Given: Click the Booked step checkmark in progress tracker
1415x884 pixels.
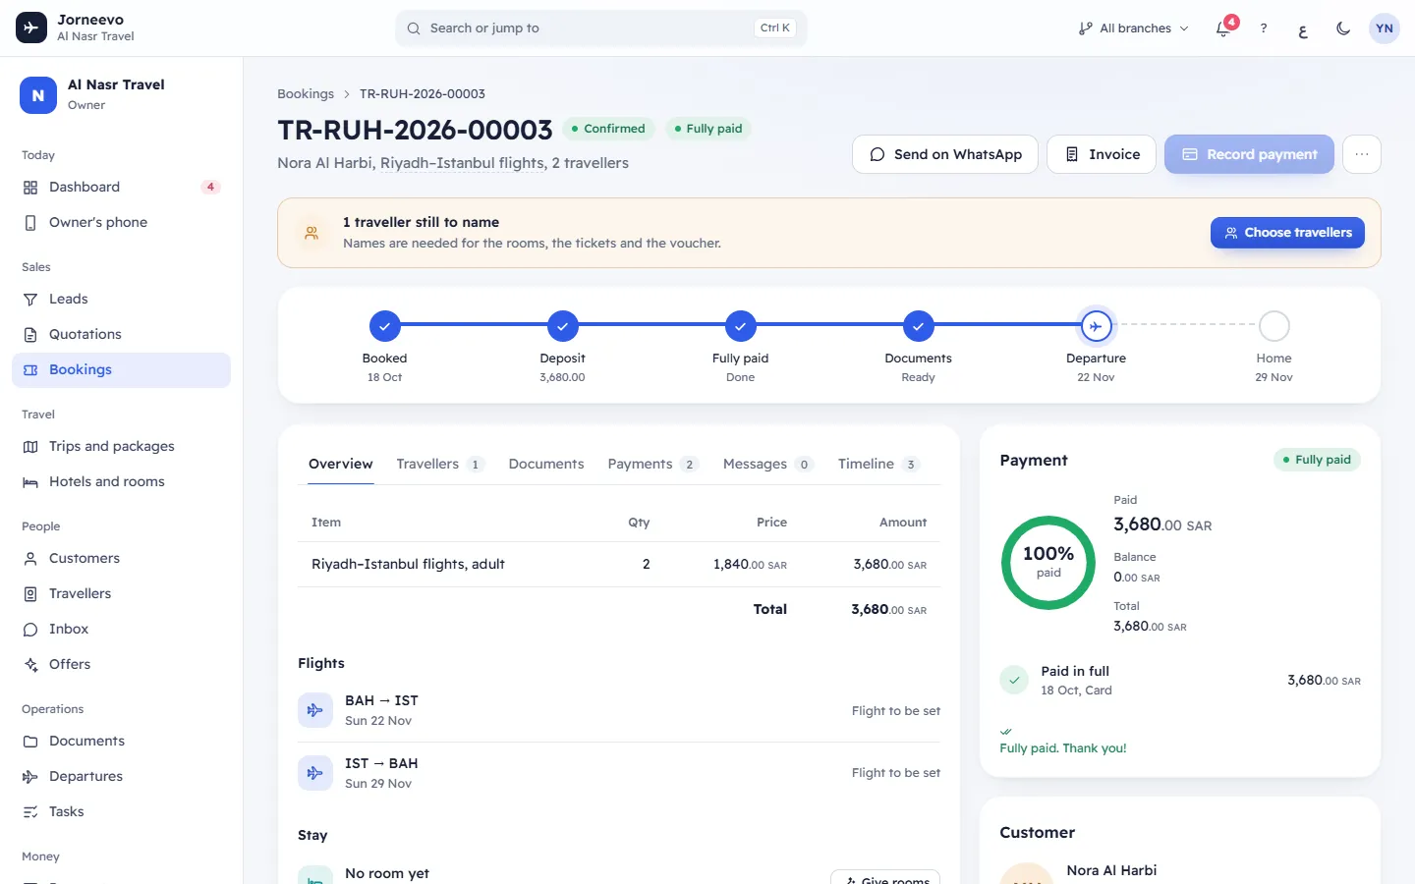Looking at the screenshot, I should (385, 326).
